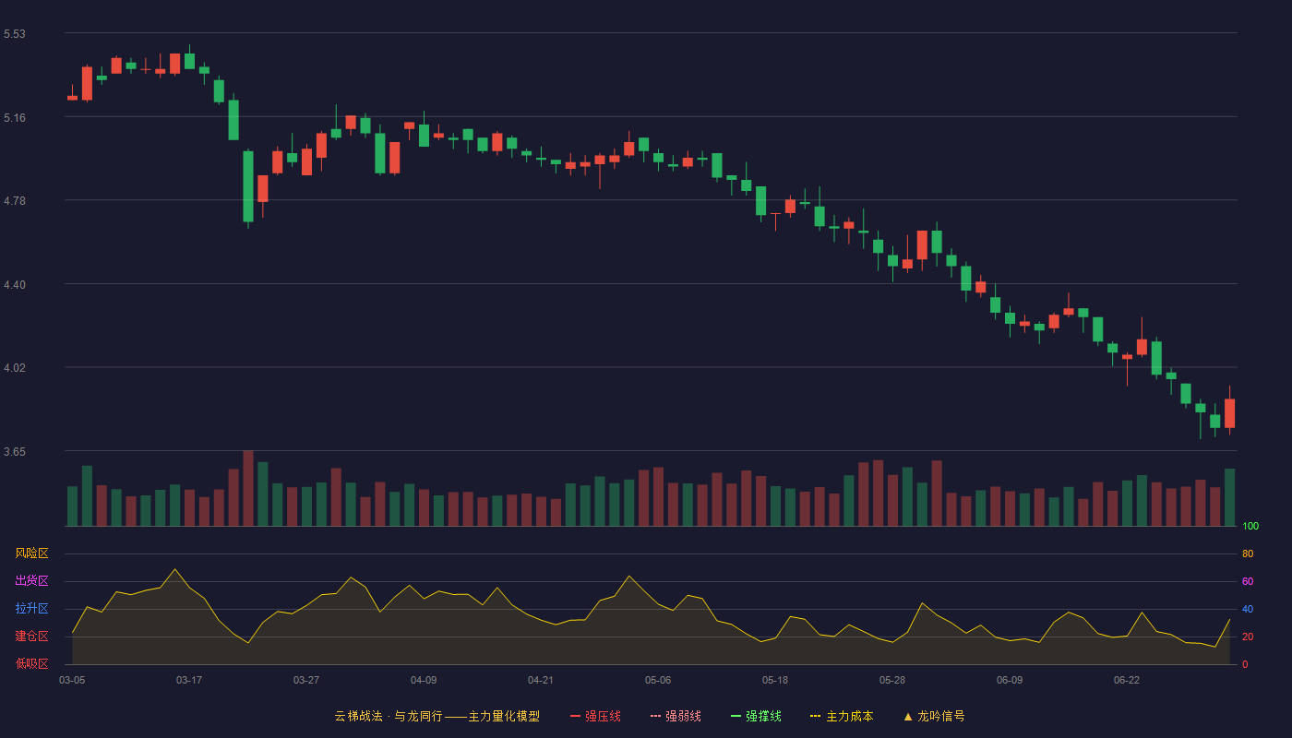Toggle the 强弱线 legend series
Screen dimensions: 1292x738
pyautogui.click(x=676, y=716)
